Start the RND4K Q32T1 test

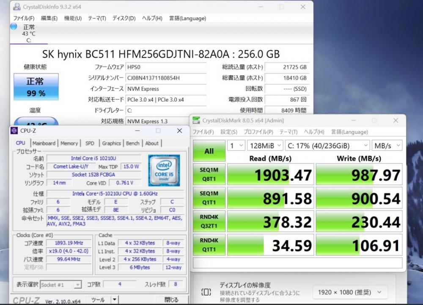tap(209, 221)
